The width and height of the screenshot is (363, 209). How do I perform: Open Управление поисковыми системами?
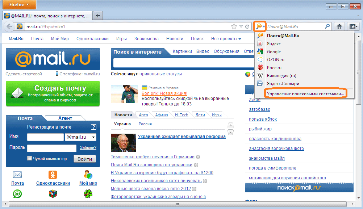pyautogui.click(x=305, y=94)
